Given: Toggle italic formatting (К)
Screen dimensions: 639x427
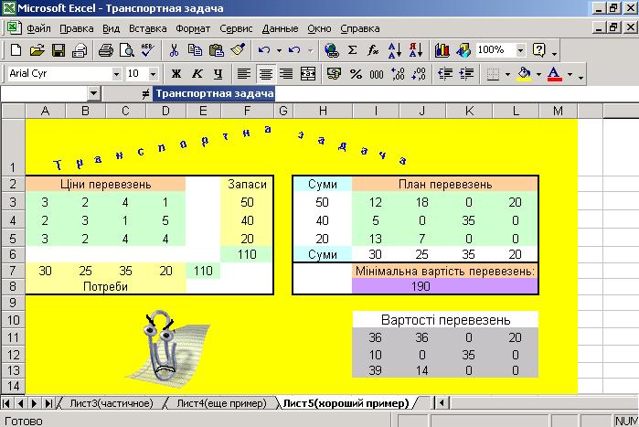Looking at the screenshot, I should [x=196, y=73].
